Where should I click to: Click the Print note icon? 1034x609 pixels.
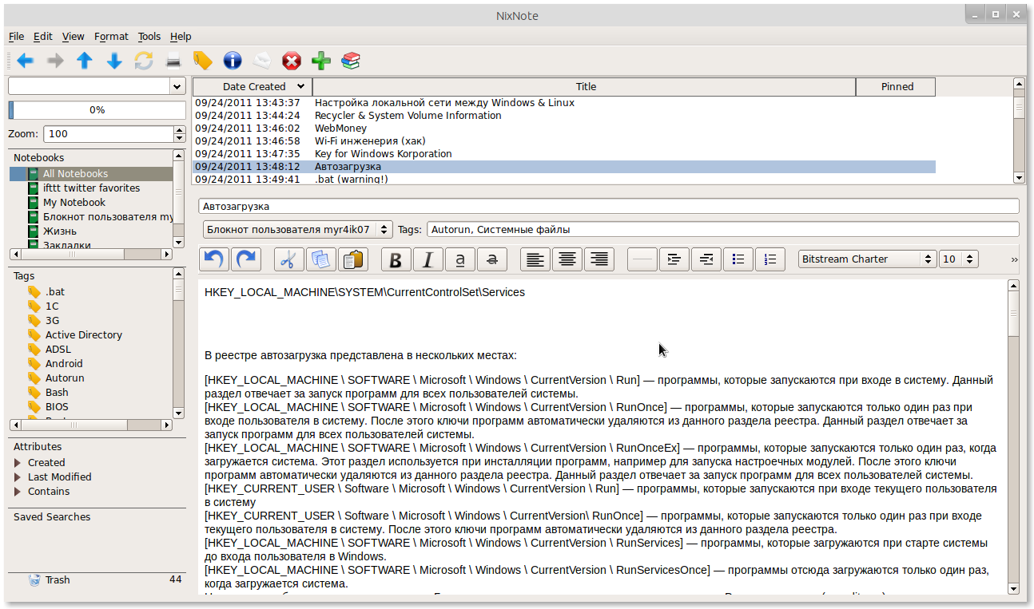[x=173, y=61]
